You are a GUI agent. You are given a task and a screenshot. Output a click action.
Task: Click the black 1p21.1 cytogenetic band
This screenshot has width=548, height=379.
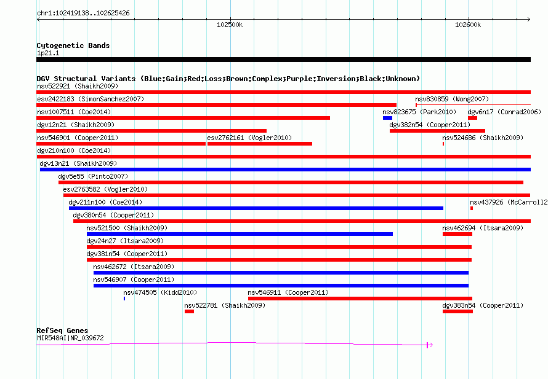[283, 60]
